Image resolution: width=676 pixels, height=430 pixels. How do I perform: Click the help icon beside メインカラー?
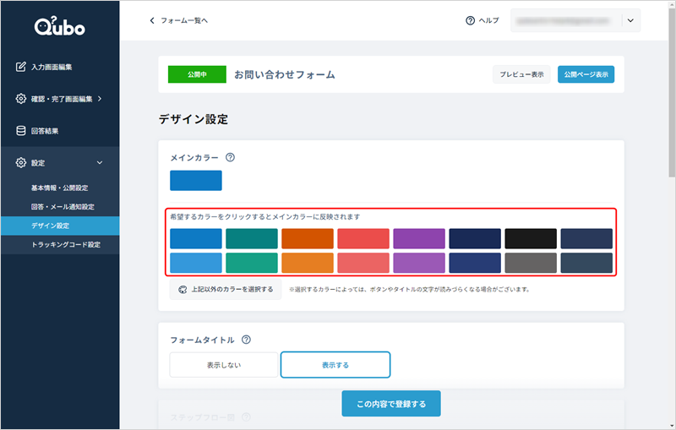(230, 157)
